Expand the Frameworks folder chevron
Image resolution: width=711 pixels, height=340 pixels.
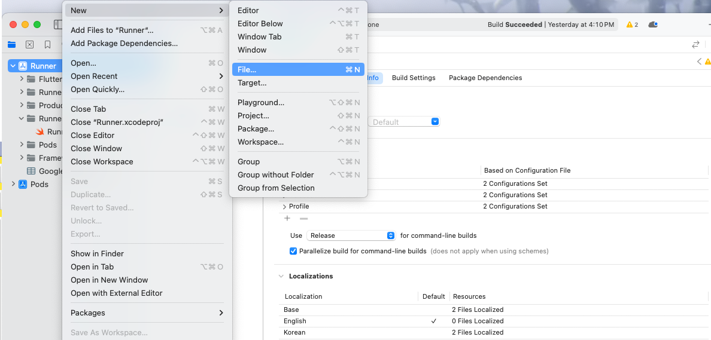click(x=22, y=158)
